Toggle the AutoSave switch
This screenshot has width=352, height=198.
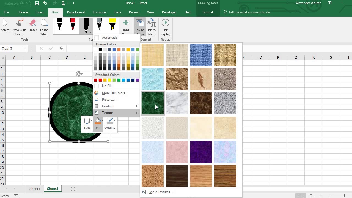click(x=25, y=3)
